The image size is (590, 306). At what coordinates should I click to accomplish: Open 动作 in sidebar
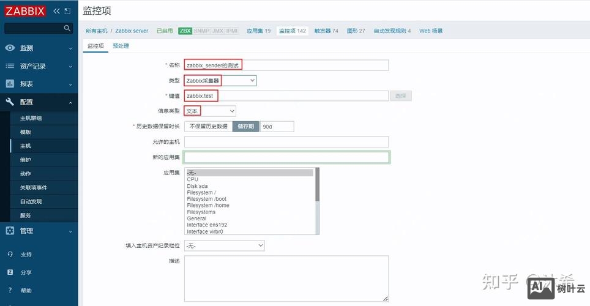[44, 174]
